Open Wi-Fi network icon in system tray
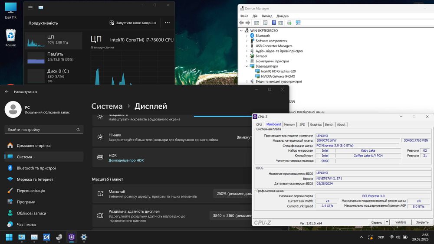The height and width of the screenshot is (244, 434). [x=391, y=237]
